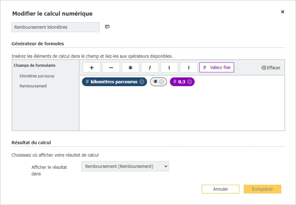The image size is (296, 205).
Task: Add a Valeur fixe element
Action: pos(216,68)
